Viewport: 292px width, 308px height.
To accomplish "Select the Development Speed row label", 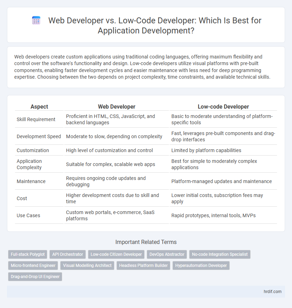I will (39, 136).
